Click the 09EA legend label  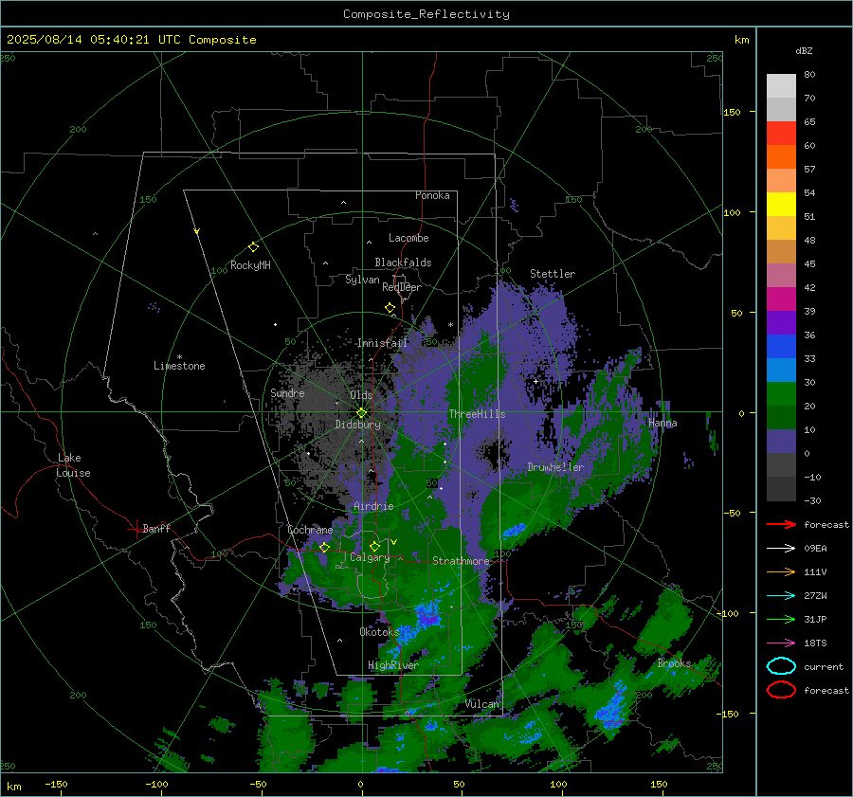(815, 549)
